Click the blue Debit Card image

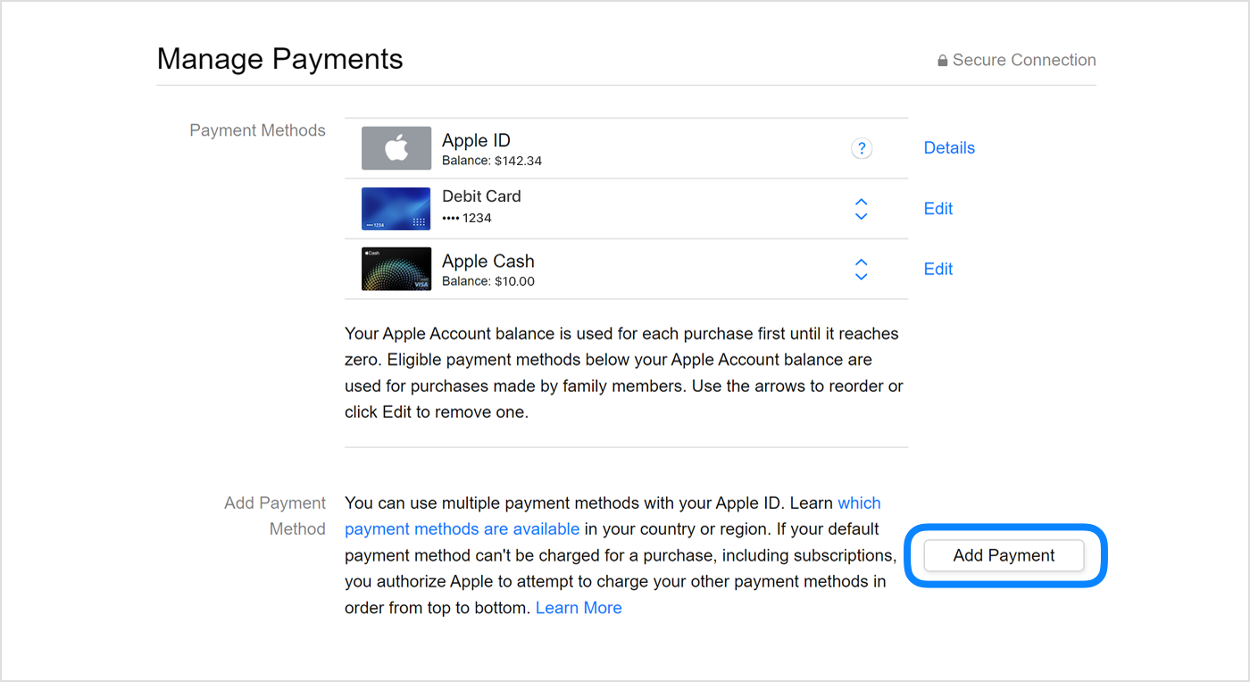[x=396, y=209]
